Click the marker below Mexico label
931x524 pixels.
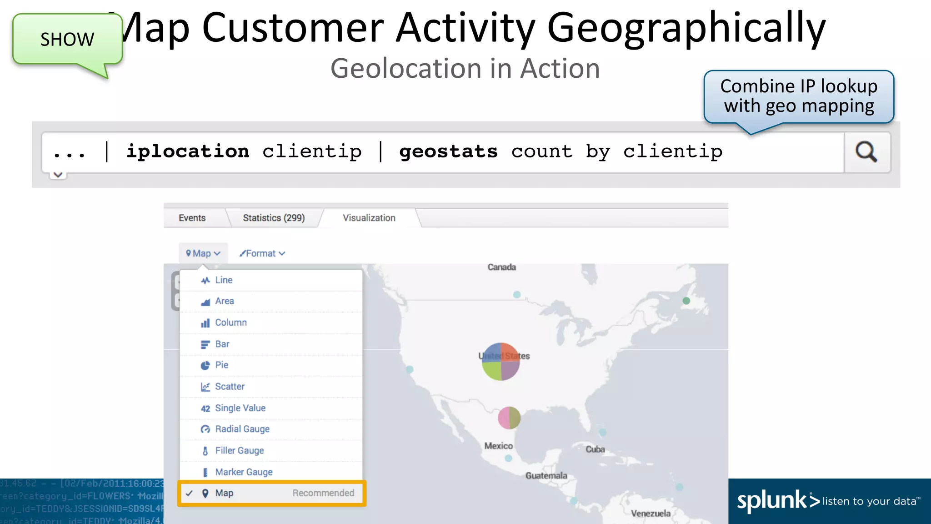[x=509, y=458]
